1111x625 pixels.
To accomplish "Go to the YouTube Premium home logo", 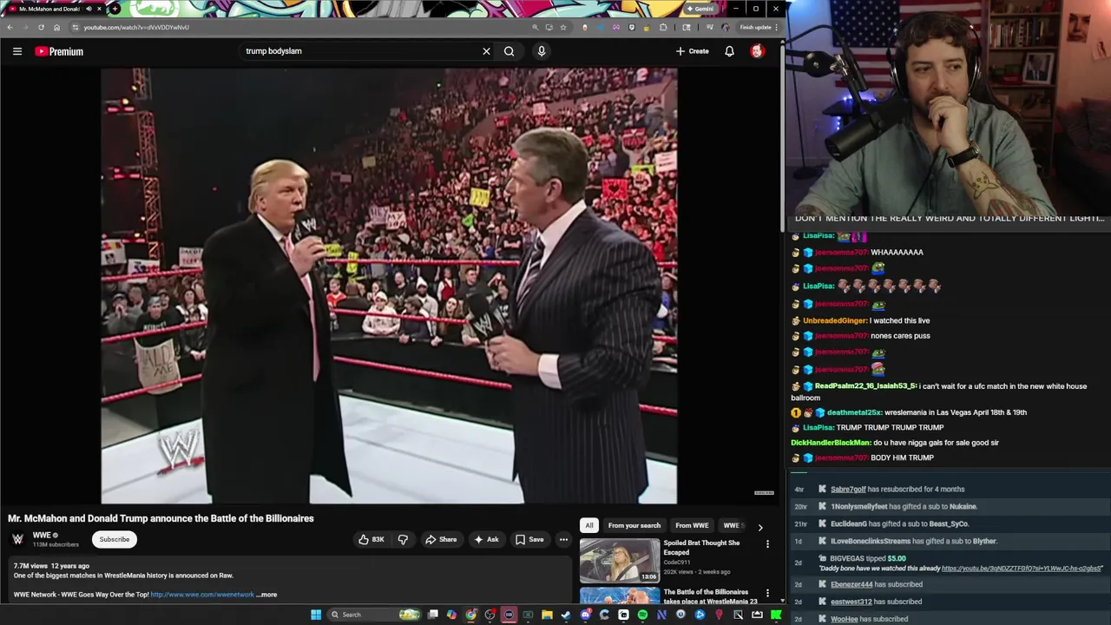I will point(59,51).
